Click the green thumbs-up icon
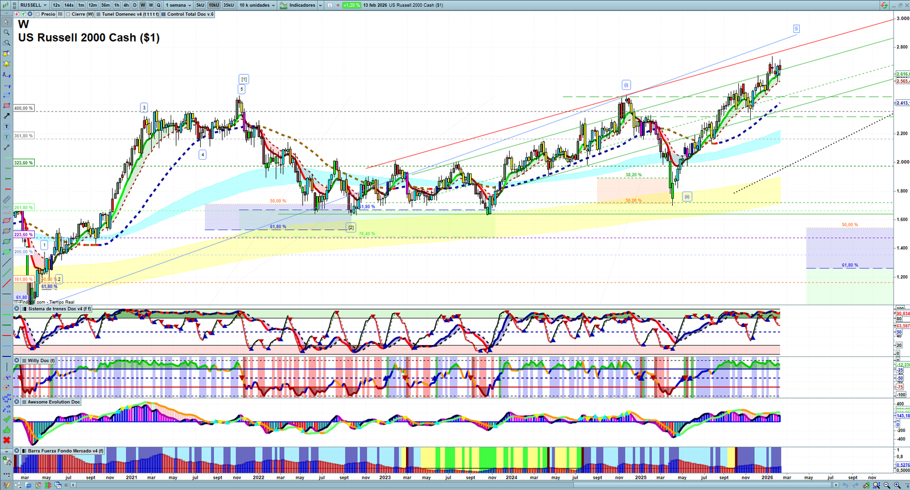The height and width of the screenshot is (490, 910). point(7,430)
